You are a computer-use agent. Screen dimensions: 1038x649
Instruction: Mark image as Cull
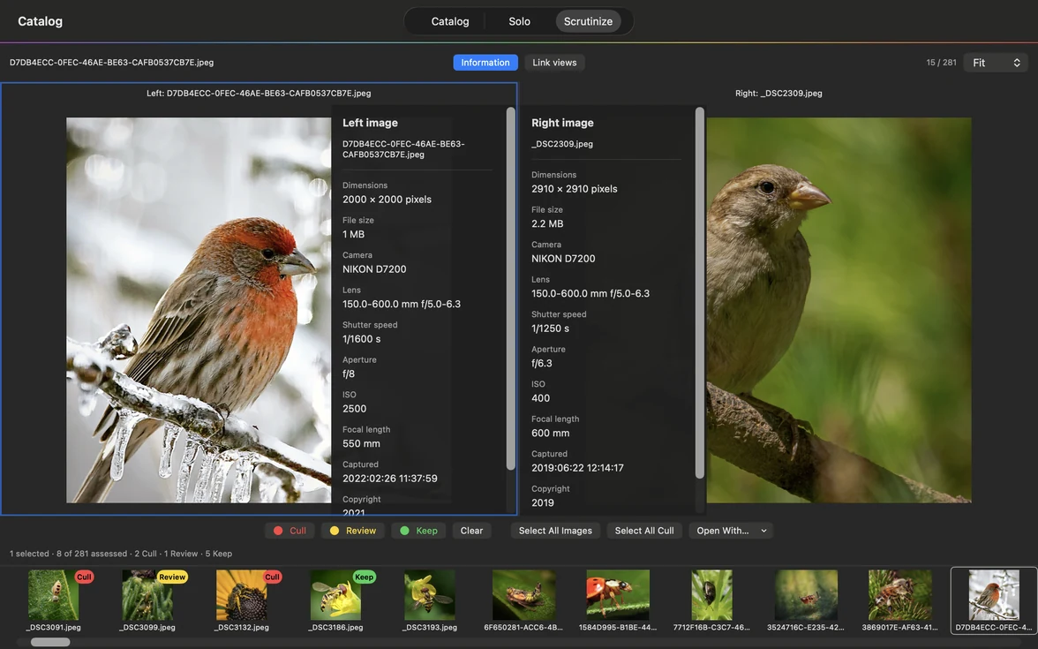tap(290, 531)
